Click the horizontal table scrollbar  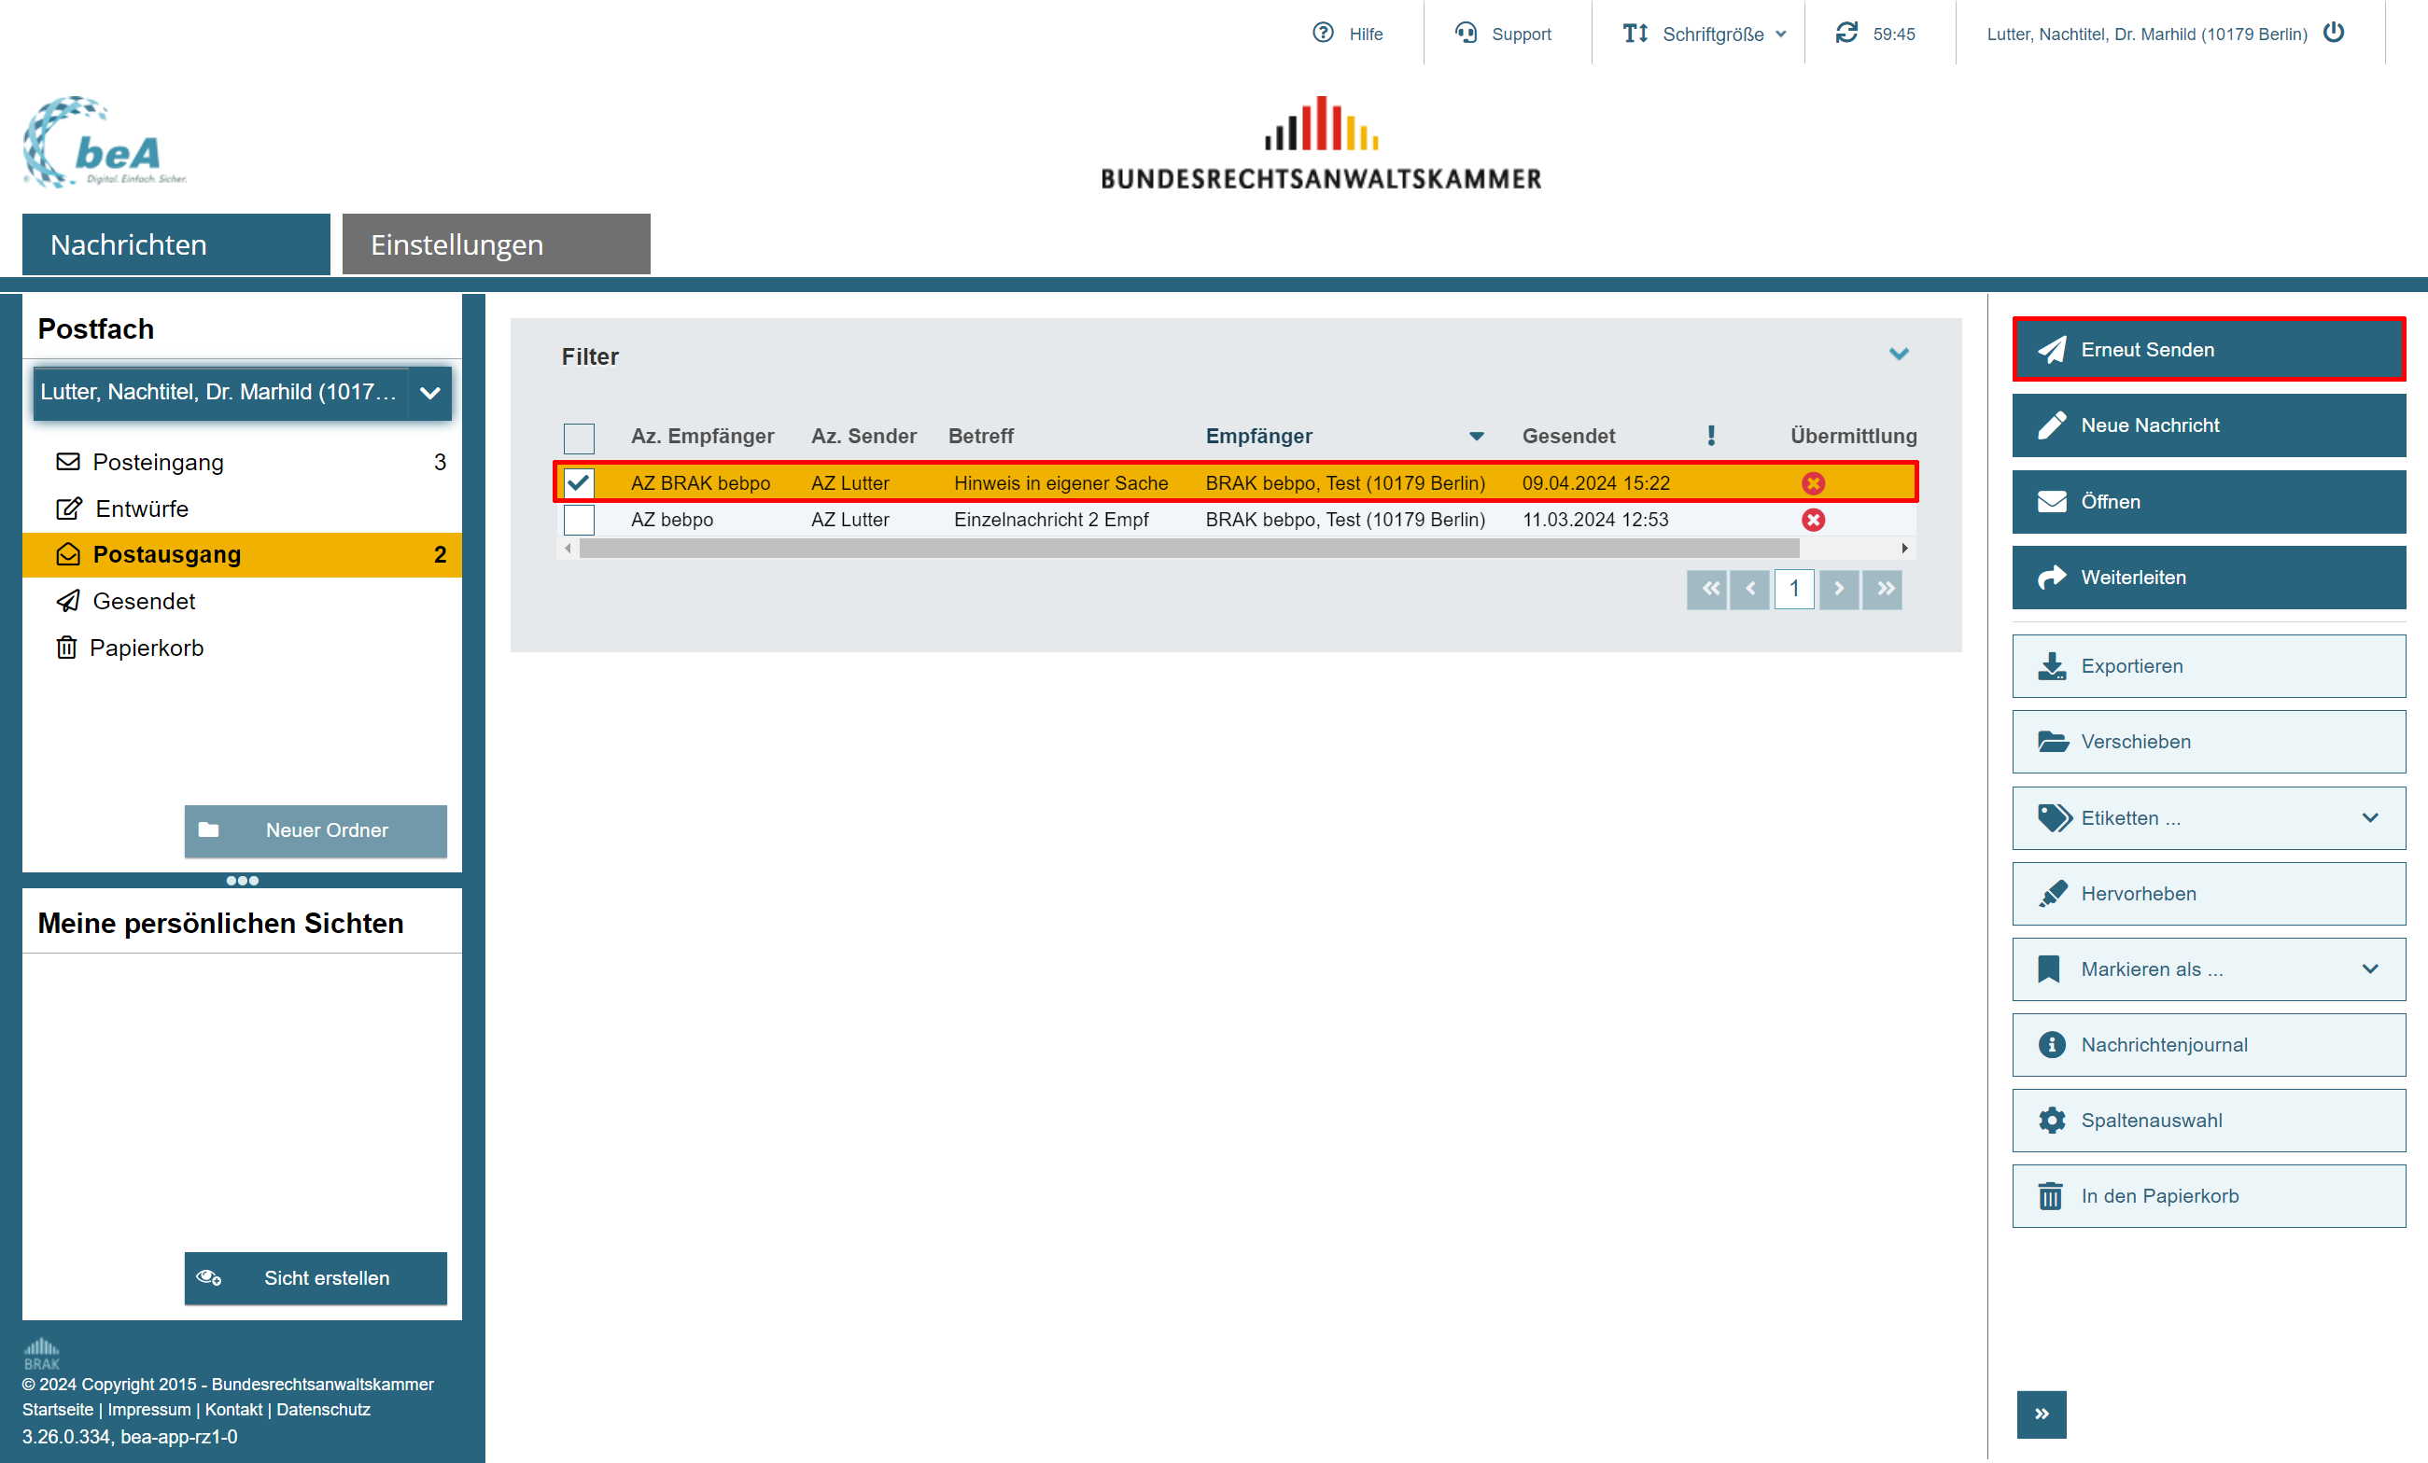[1188, 548]
